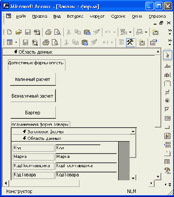
Task: Click the 'Наличный расчет' toggle button
Action: (33, 79)
